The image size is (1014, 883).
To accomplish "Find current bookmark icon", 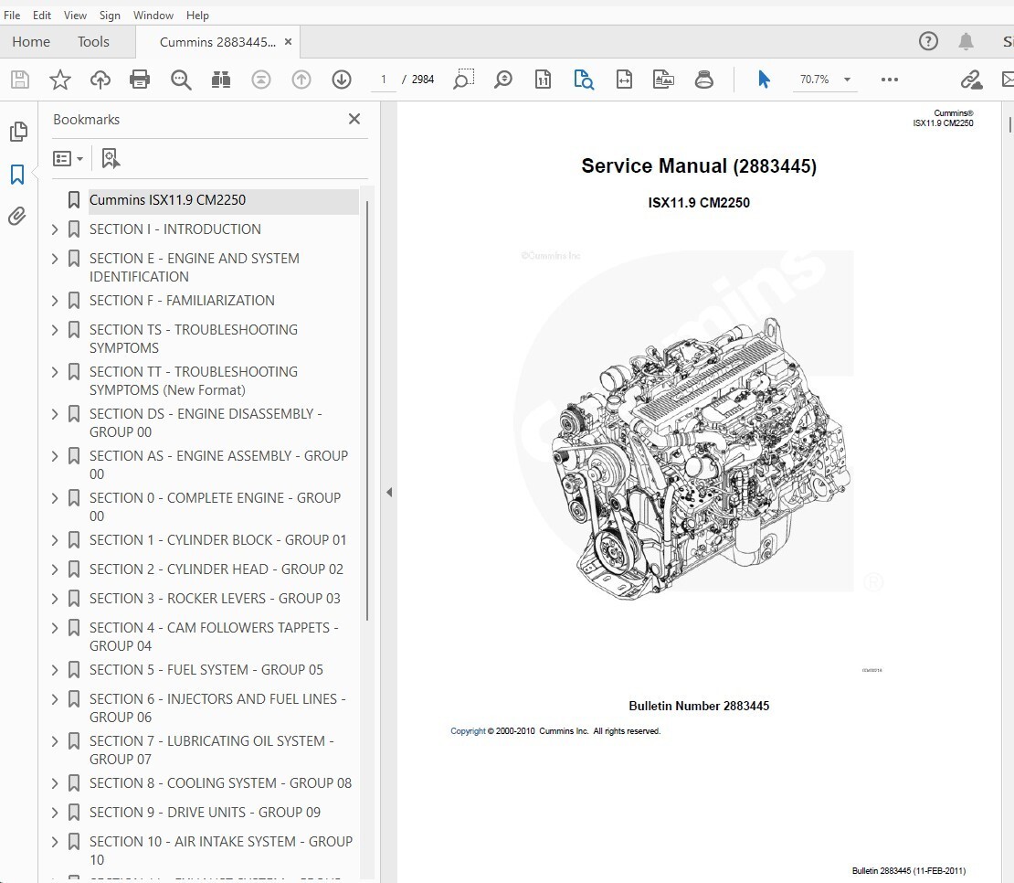I will [x=111, y=158].
